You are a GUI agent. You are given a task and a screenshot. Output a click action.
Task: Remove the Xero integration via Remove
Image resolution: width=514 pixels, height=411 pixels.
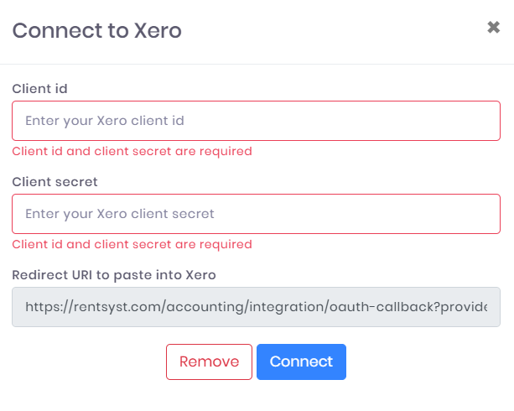pos(209,362)
